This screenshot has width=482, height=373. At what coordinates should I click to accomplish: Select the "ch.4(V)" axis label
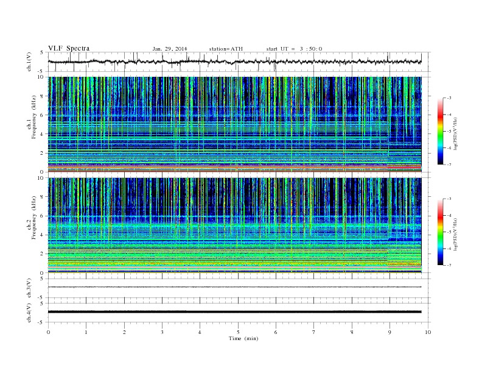coord(29,313)
